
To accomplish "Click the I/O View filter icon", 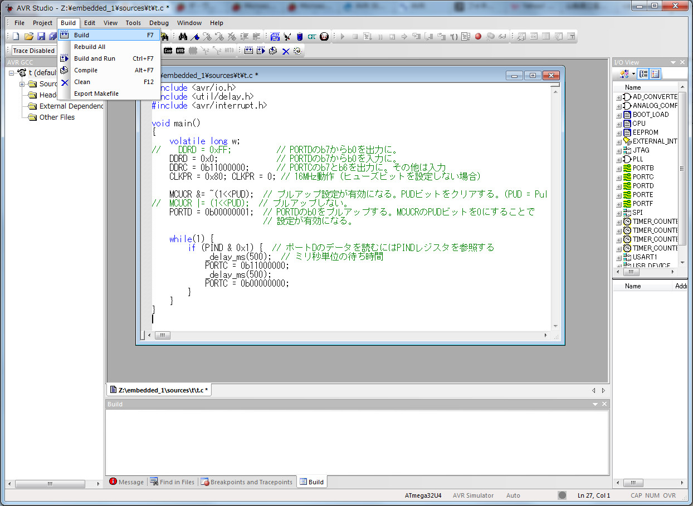I will pos(624,73).
